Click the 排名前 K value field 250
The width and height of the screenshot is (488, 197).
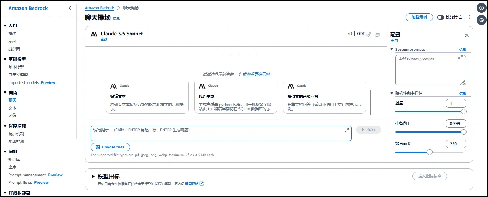[x=456, y=144]
